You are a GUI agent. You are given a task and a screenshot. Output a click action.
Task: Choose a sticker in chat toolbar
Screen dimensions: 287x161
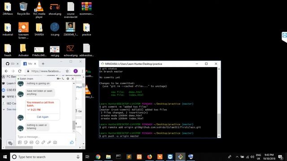point(26,142)
